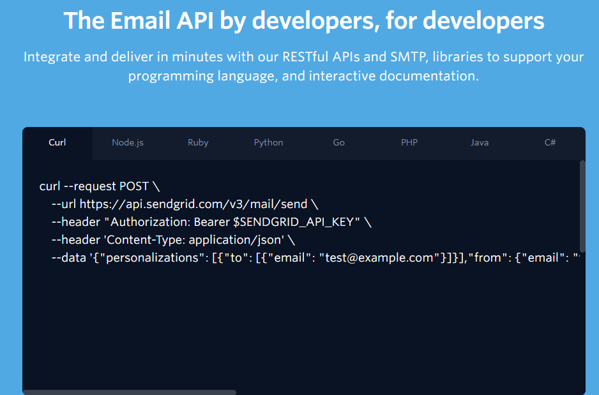
Task: Select the PHP tab
Action: click(x=409, y=142)
